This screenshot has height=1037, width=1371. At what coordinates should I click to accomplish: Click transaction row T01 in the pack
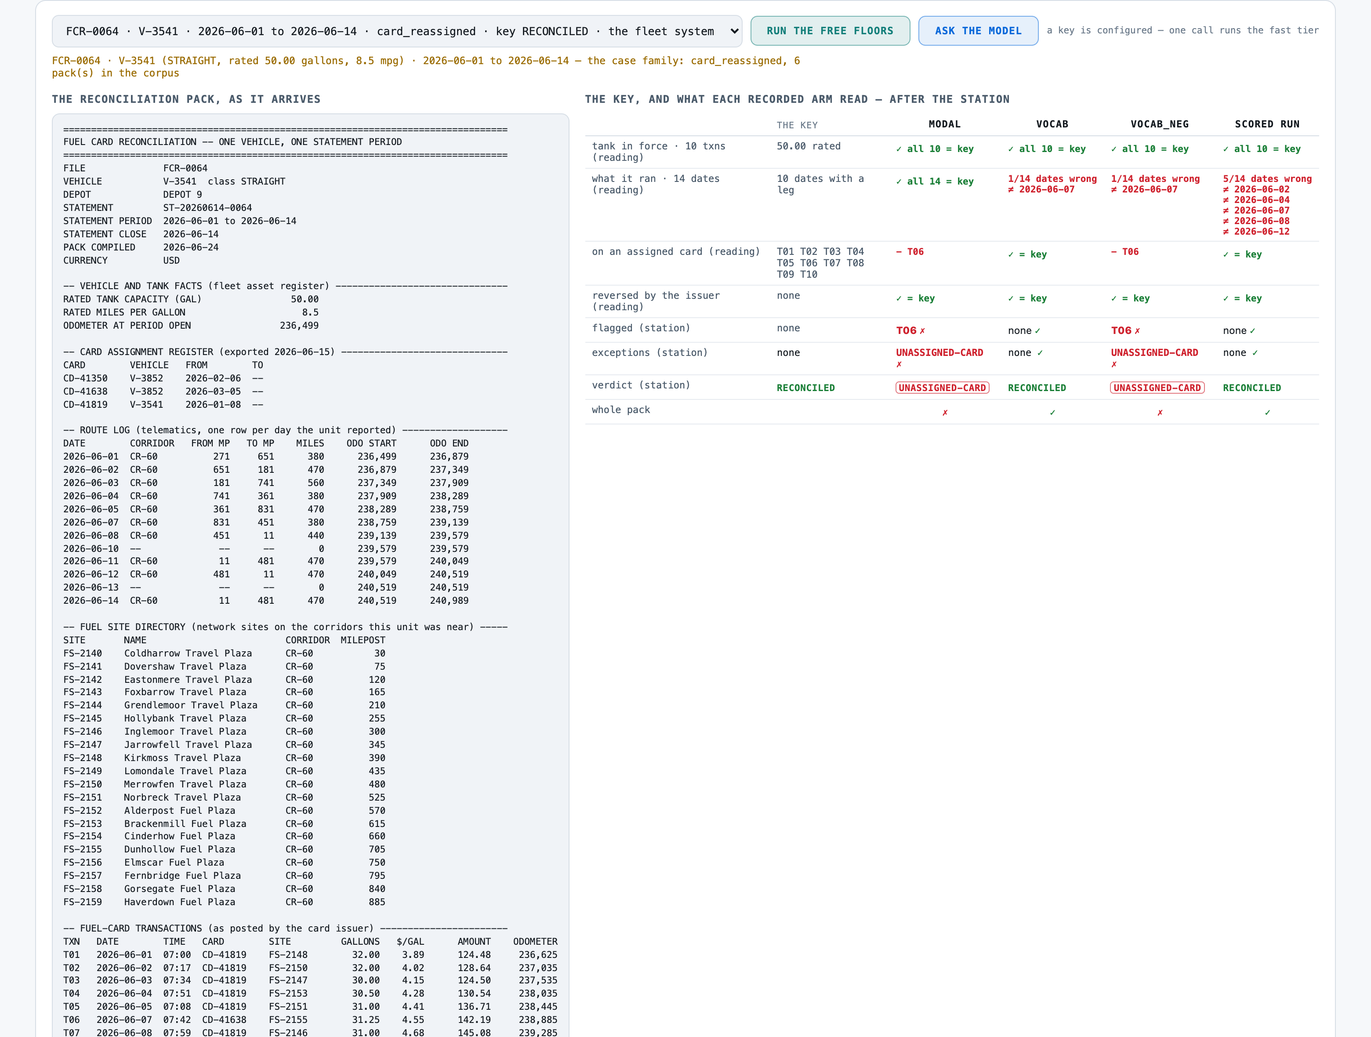(x=310, y=954)
